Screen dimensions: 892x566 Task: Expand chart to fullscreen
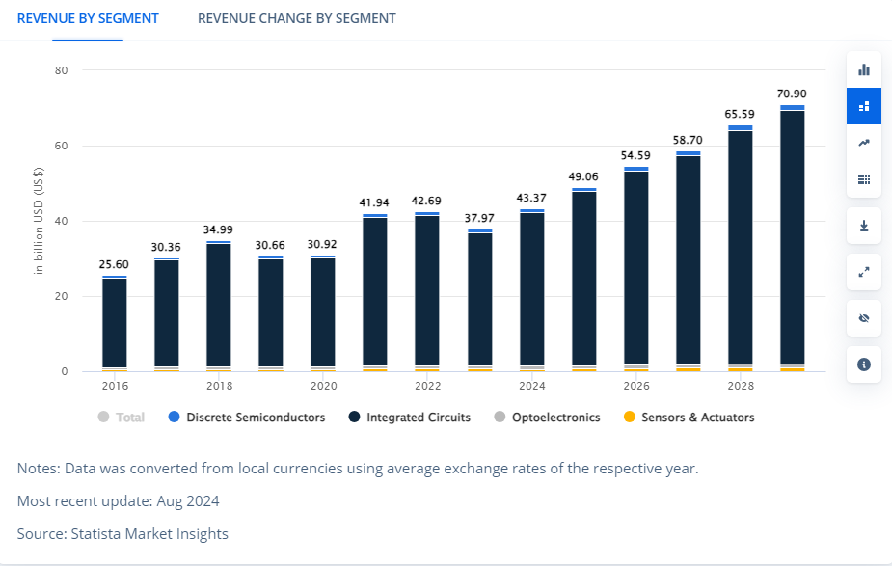coord(864,272)
